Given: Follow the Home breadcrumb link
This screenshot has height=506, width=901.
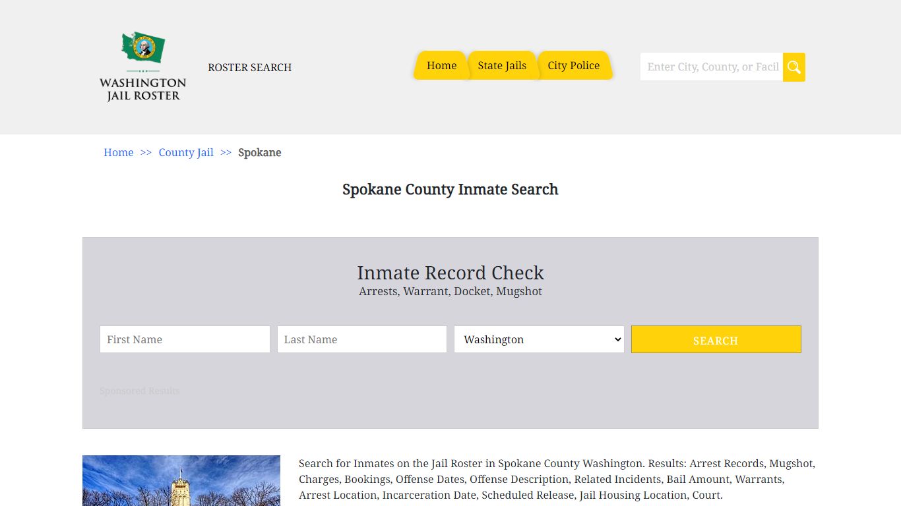Looking at the screenshot, I should [x=119, y=152].
